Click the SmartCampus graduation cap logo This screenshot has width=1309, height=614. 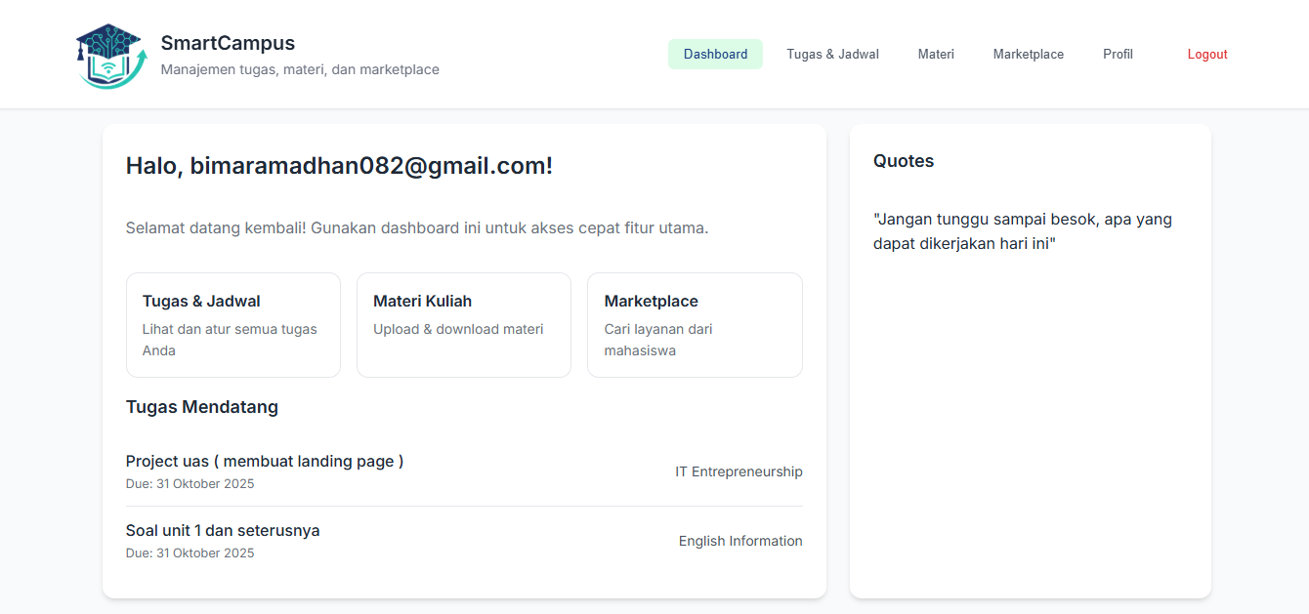[110, 56]
